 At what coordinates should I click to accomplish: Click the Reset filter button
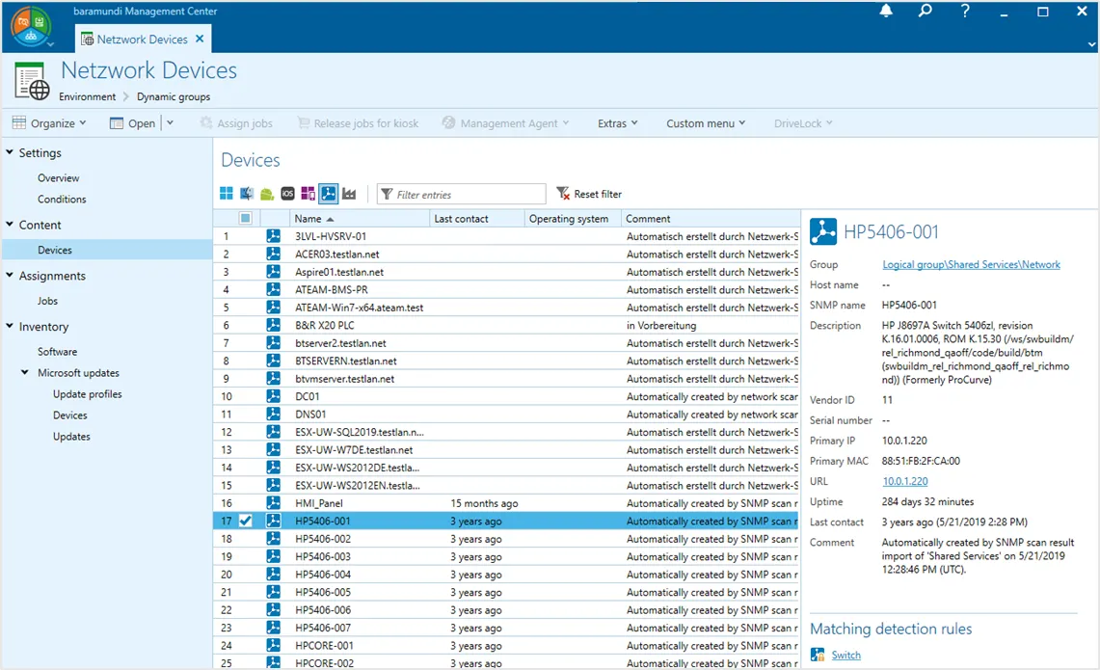(x=589, y=194)
